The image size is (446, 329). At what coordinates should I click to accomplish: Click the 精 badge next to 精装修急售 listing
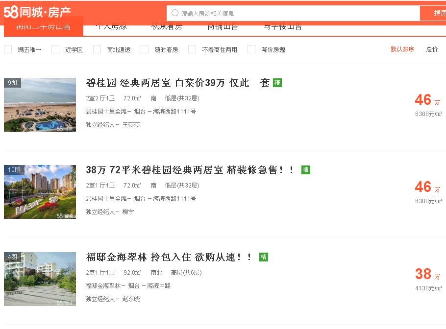point(305,170)
